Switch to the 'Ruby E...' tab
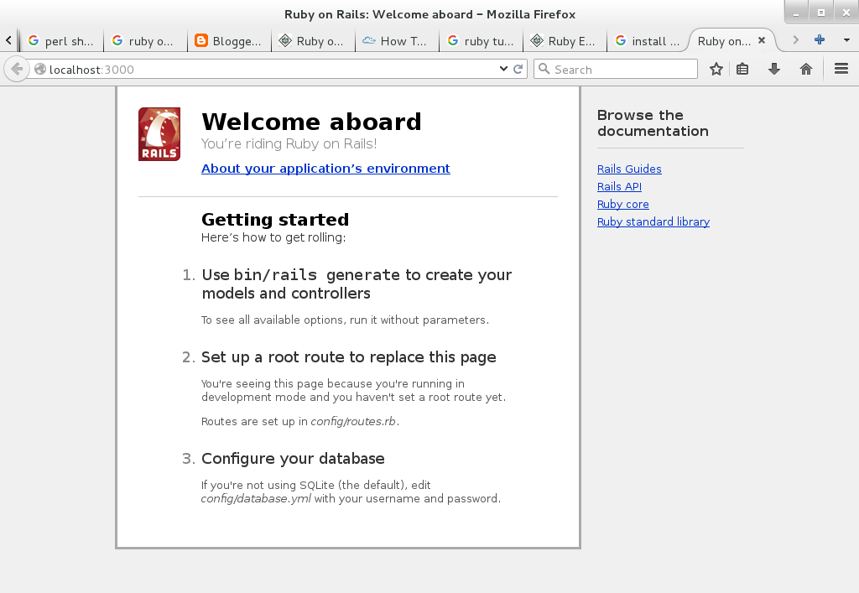 pyautogui.click(x=565, y=40)
